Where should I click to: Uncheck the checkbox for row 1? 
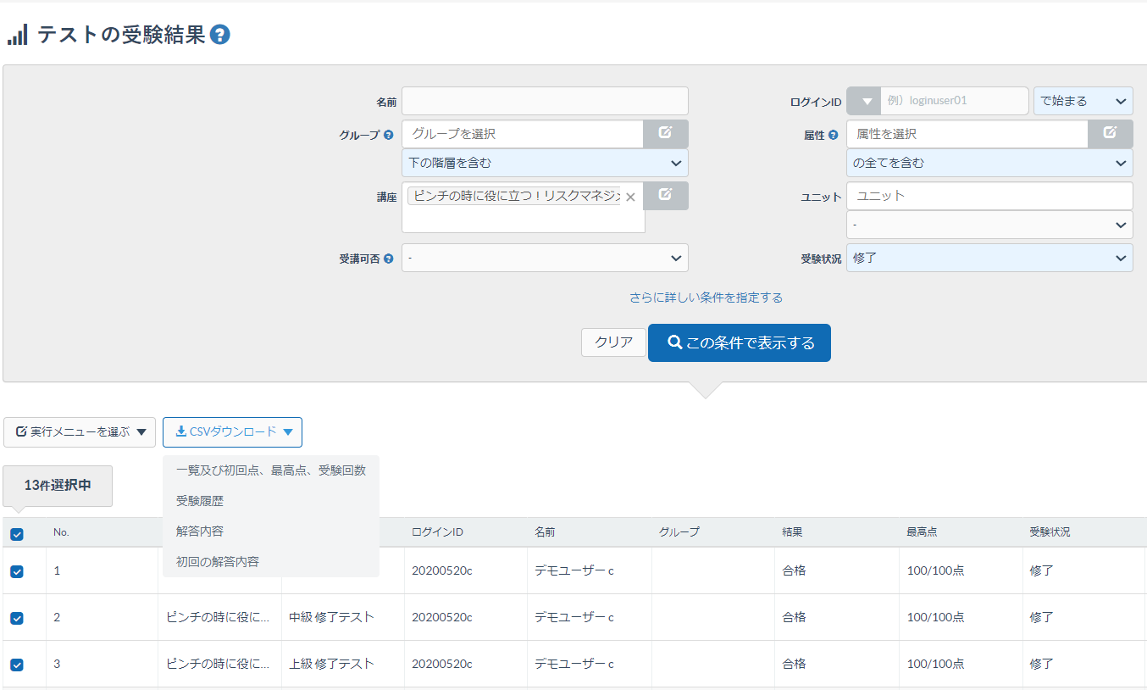[x=17, y=571]
